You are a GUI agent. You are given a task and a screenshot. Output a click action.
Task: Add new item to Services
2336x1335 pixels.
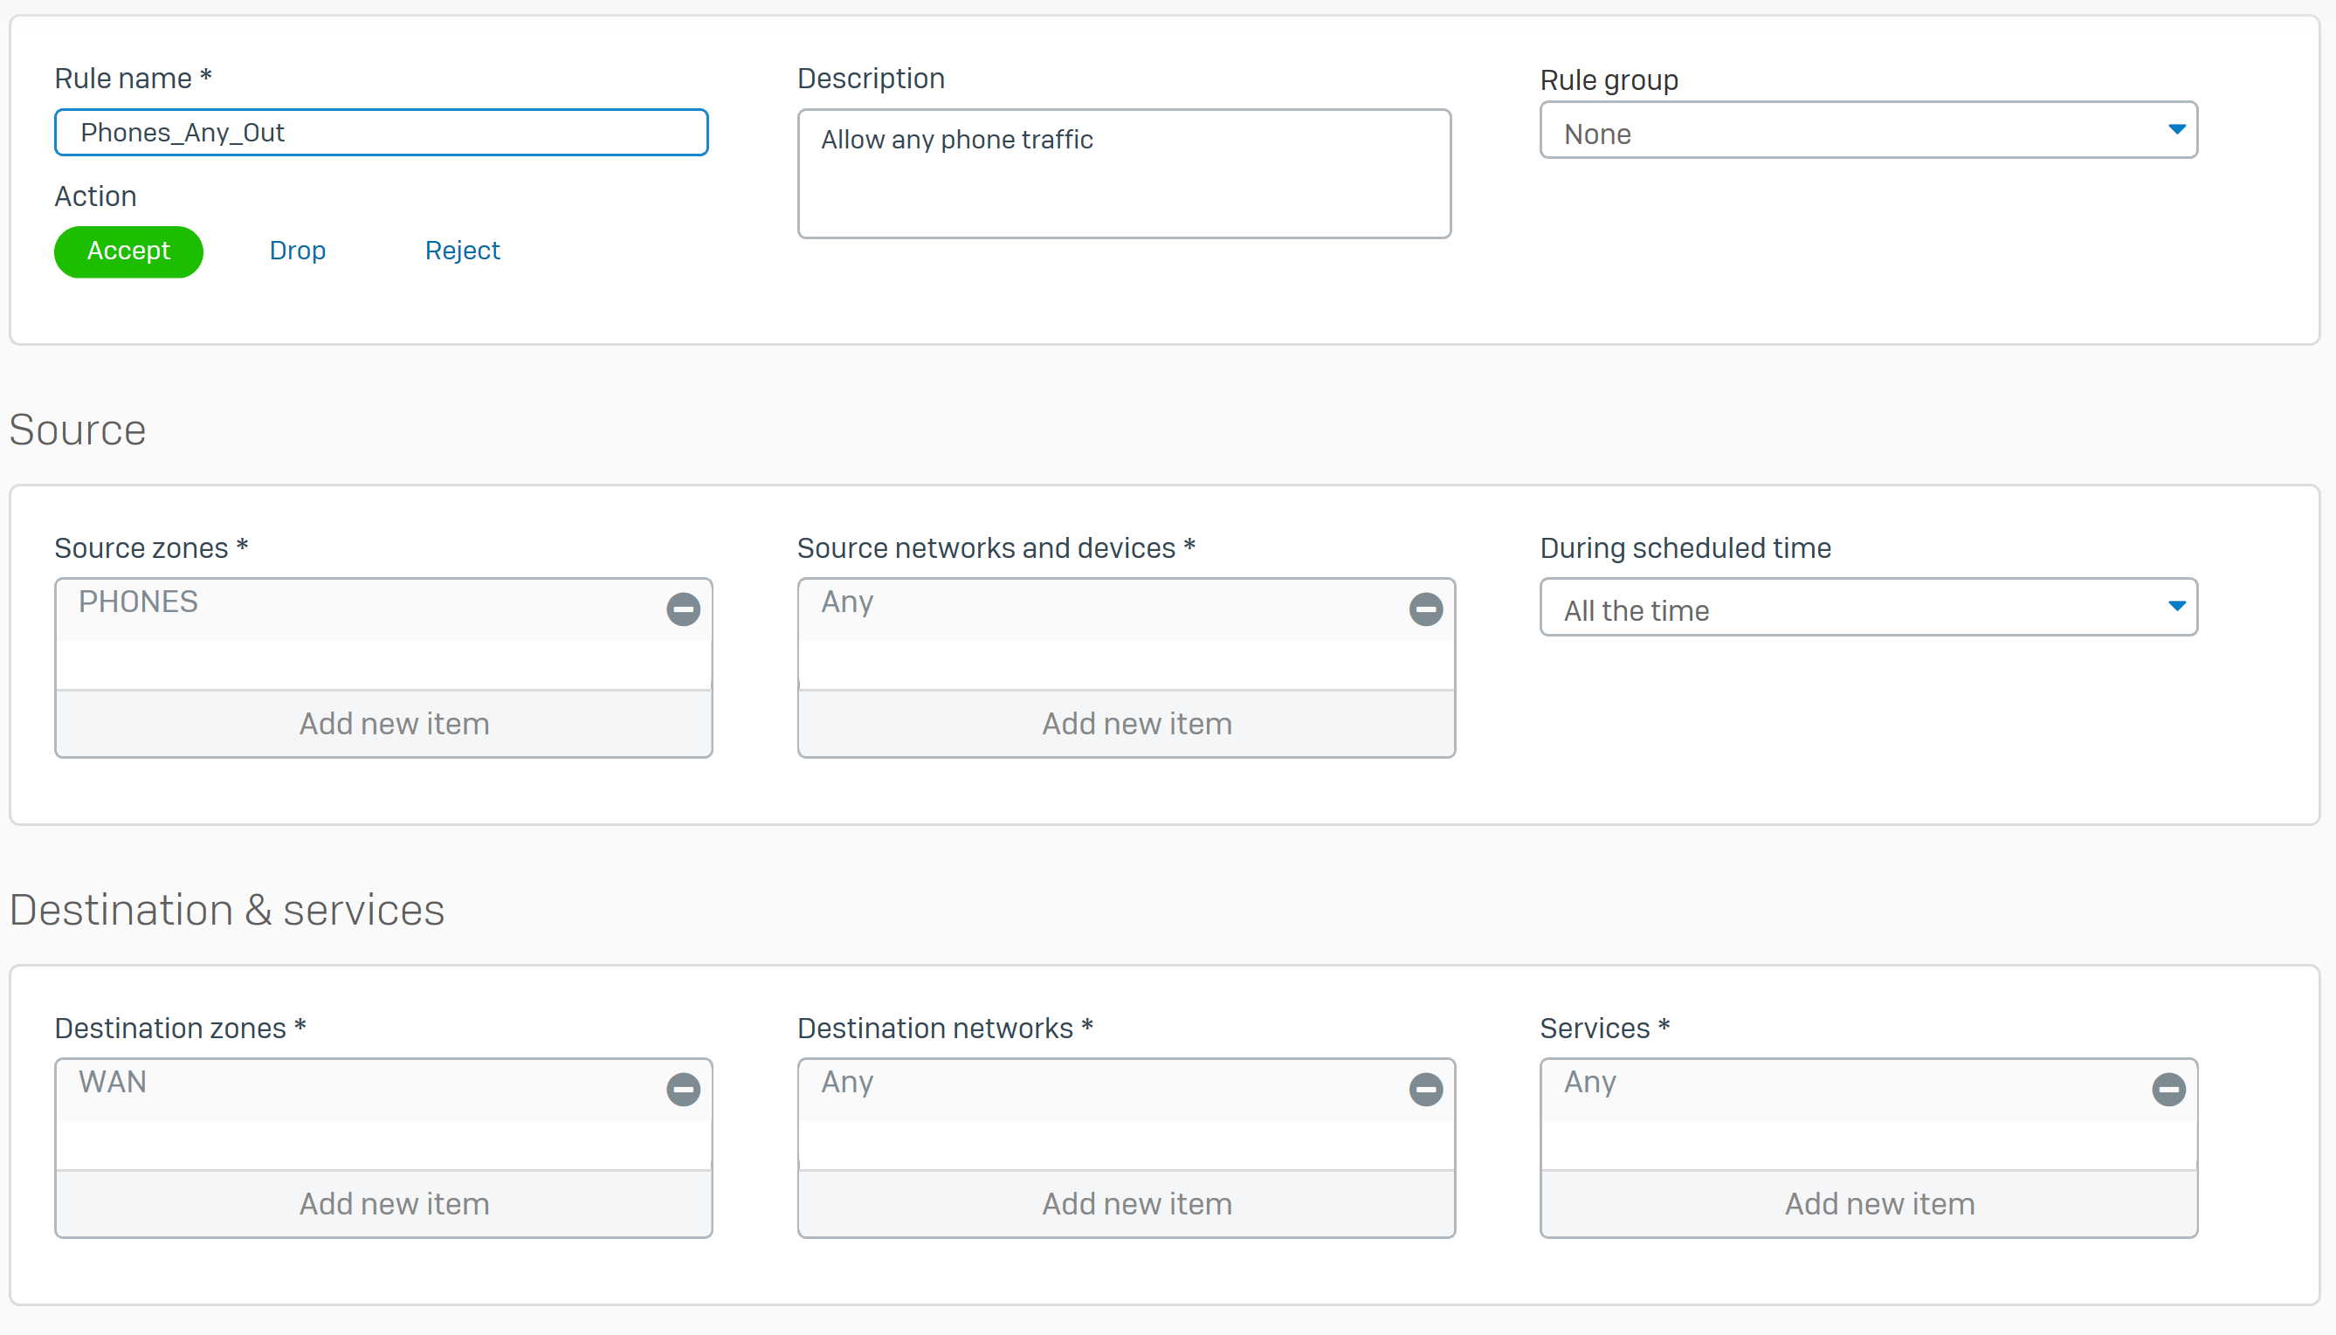pyautogui.click(x=1870, y=1203)
